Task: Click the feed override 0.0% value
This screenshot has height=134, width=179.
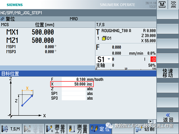Action: click(x=151, y=53)
